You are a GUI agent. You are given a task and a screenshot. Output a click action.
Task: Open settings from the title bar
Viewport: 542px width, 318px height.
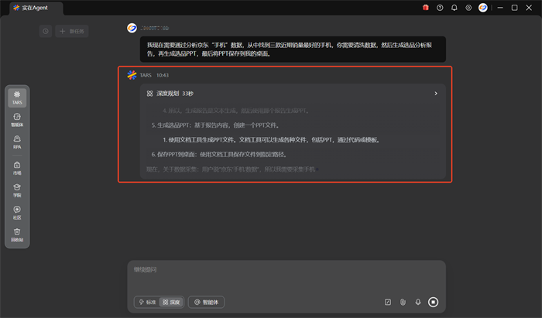click(x=468, y=8)
